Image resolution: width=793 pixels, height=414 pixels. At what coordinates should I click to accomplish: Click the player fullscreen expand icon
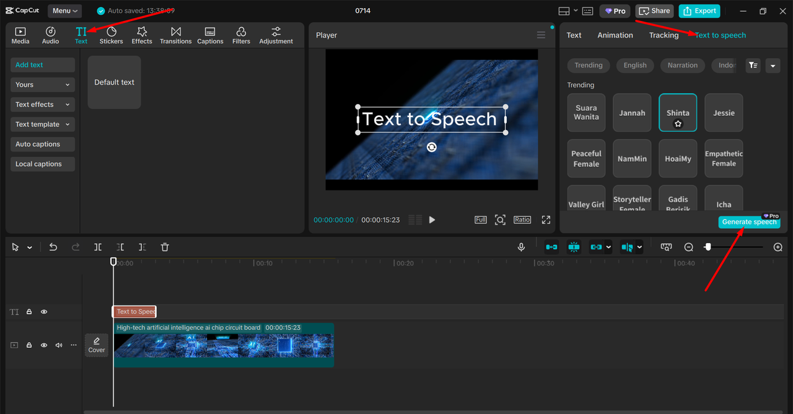point(546,220)
